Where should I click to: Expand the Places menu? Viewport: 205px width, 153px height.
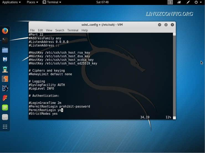[32, 2]
